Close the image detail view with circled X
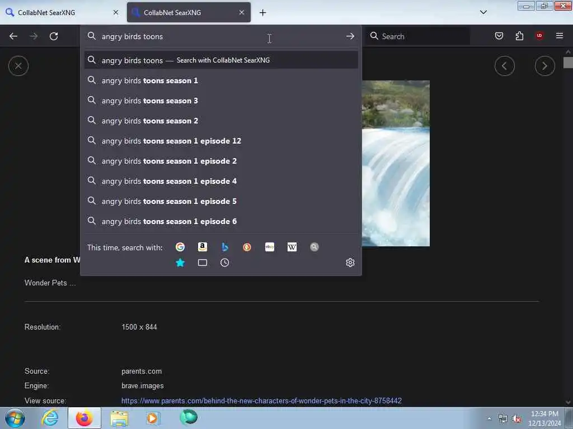This screenshot has height=429, width=573. click(18, 66)
